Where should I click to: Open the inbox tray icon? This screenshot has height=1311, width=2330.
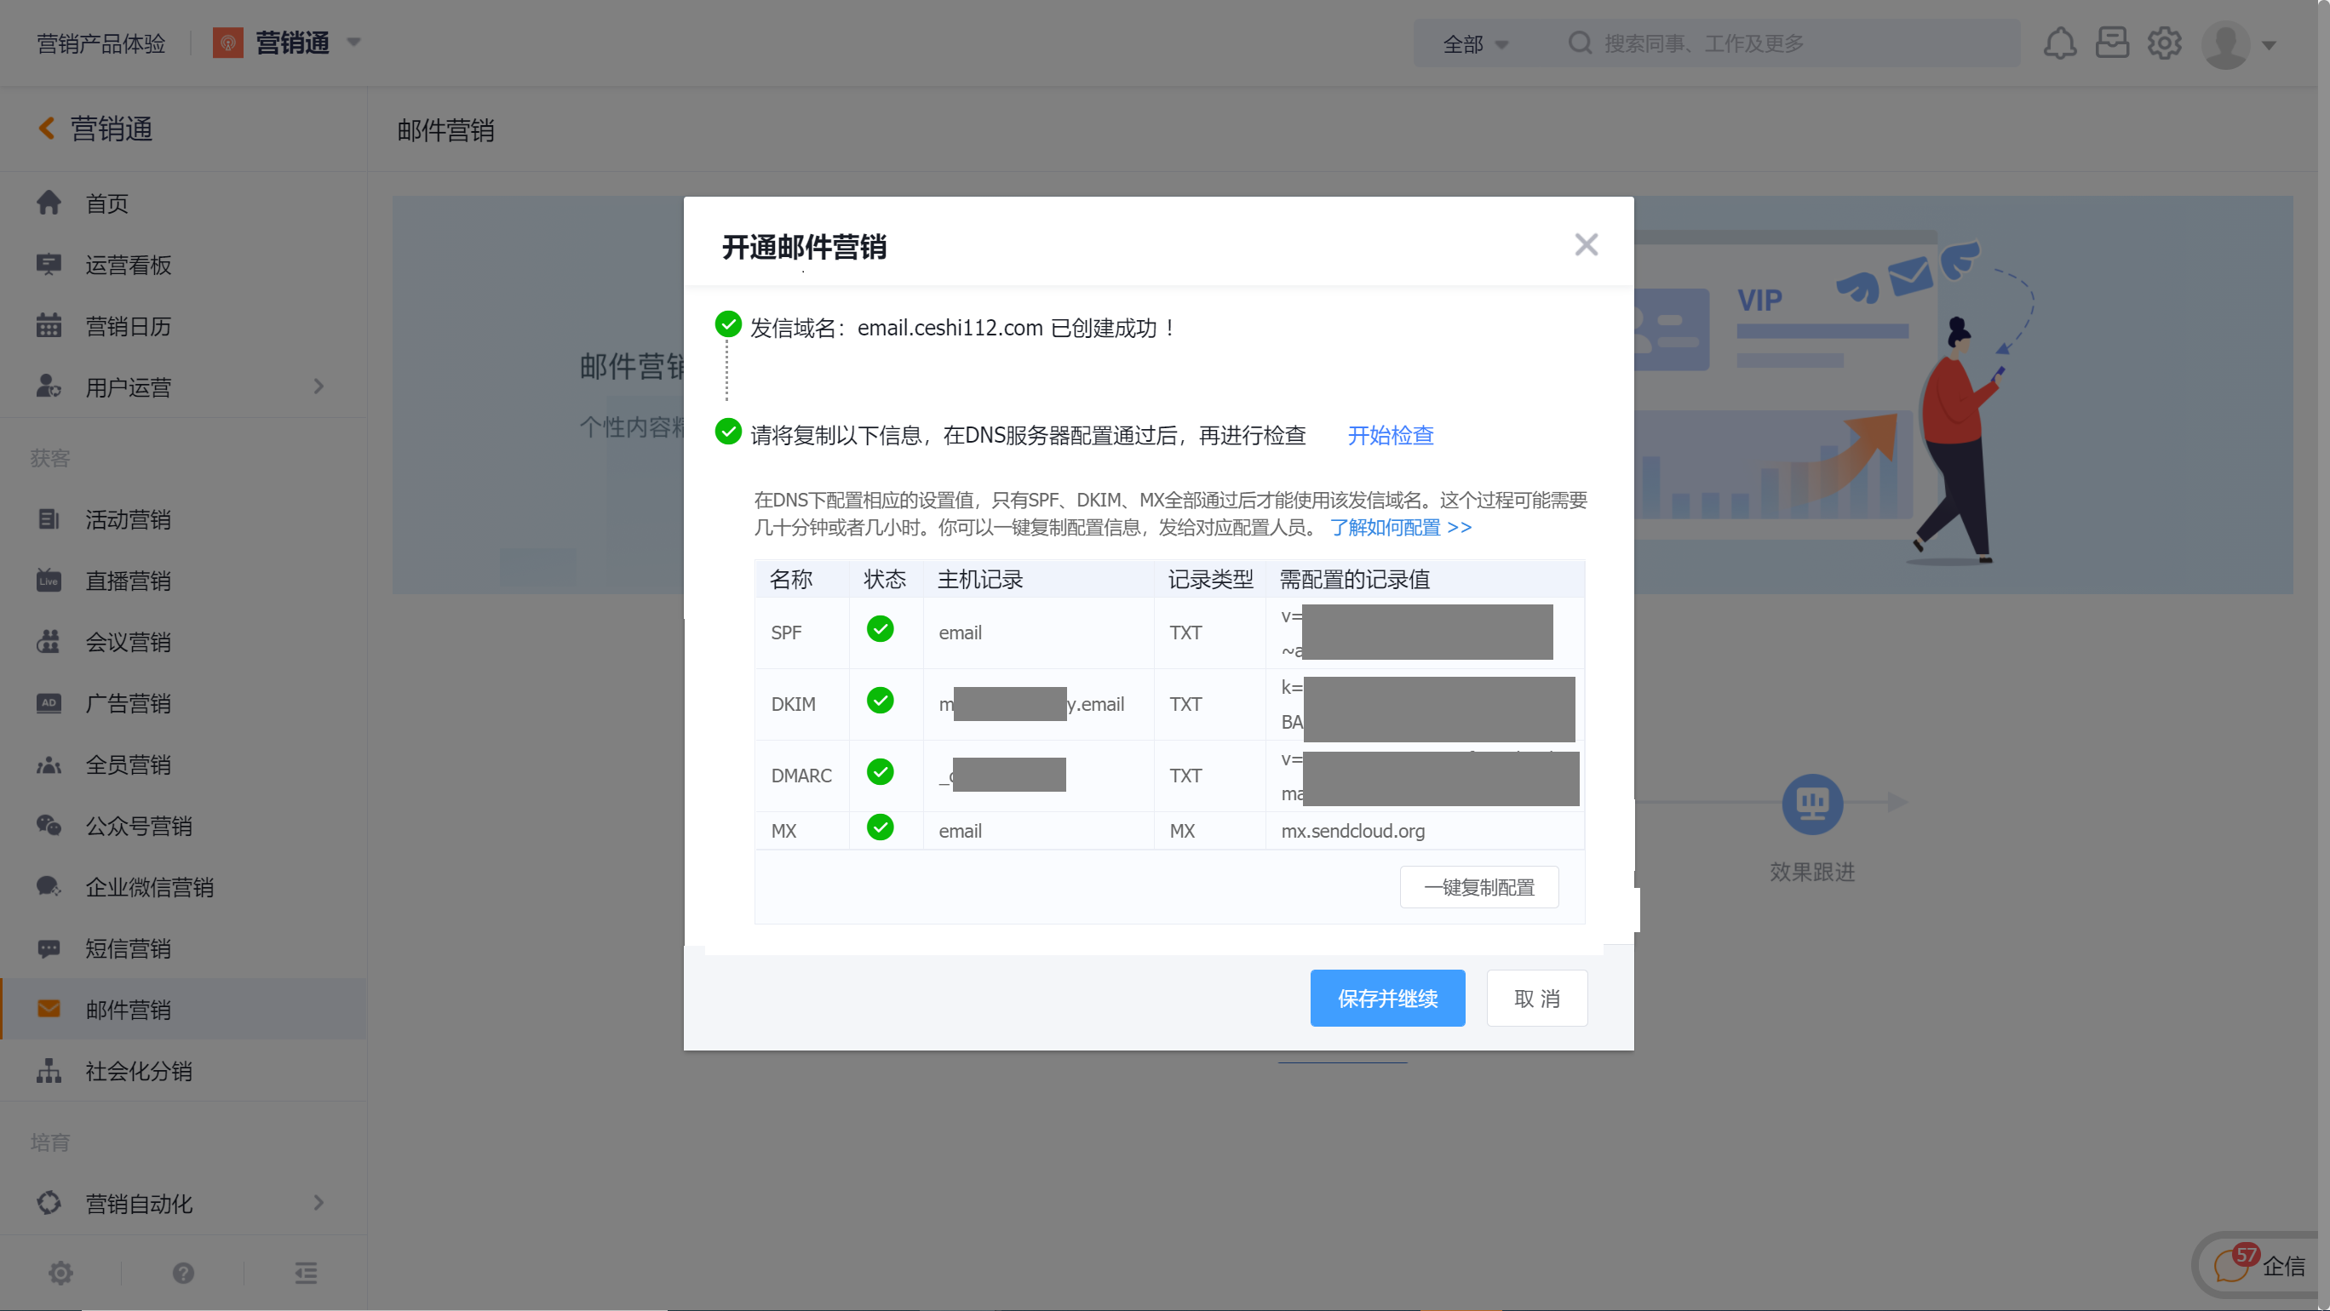(x=2112, y=43)
